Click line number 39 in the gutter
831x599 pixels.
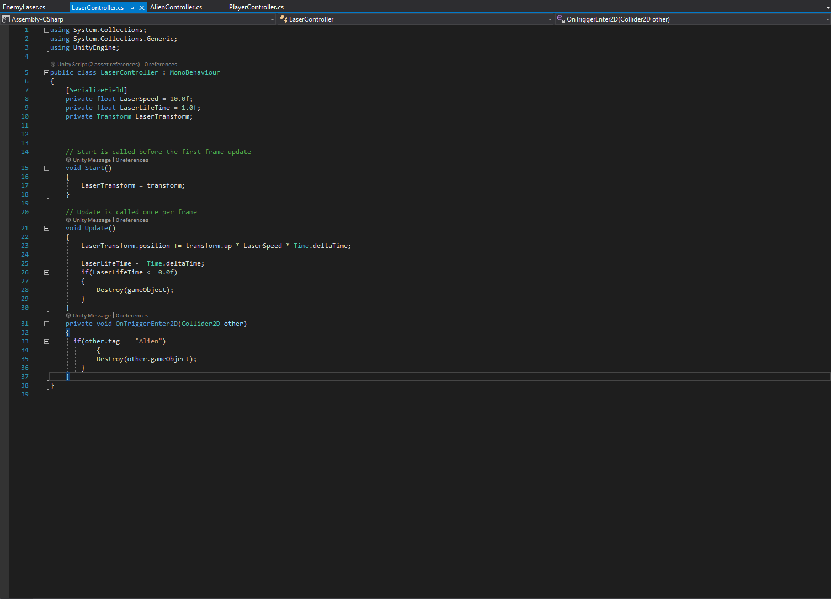[x=25, y=394]
